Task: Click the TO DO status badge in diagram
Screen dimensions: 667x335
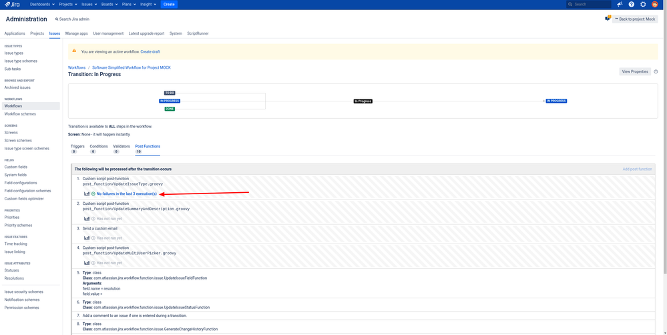Action: (x=170, y=93)
